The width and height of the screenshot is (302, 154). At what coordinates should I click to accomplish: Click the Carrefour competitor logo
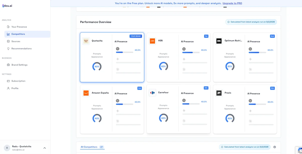click(x=152, y=93)
